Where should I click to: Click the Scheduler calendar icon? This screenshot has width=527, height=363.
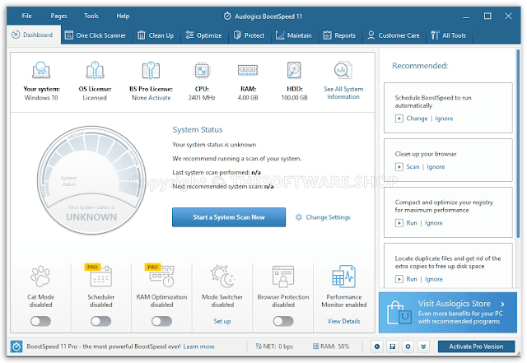[100, 277]
